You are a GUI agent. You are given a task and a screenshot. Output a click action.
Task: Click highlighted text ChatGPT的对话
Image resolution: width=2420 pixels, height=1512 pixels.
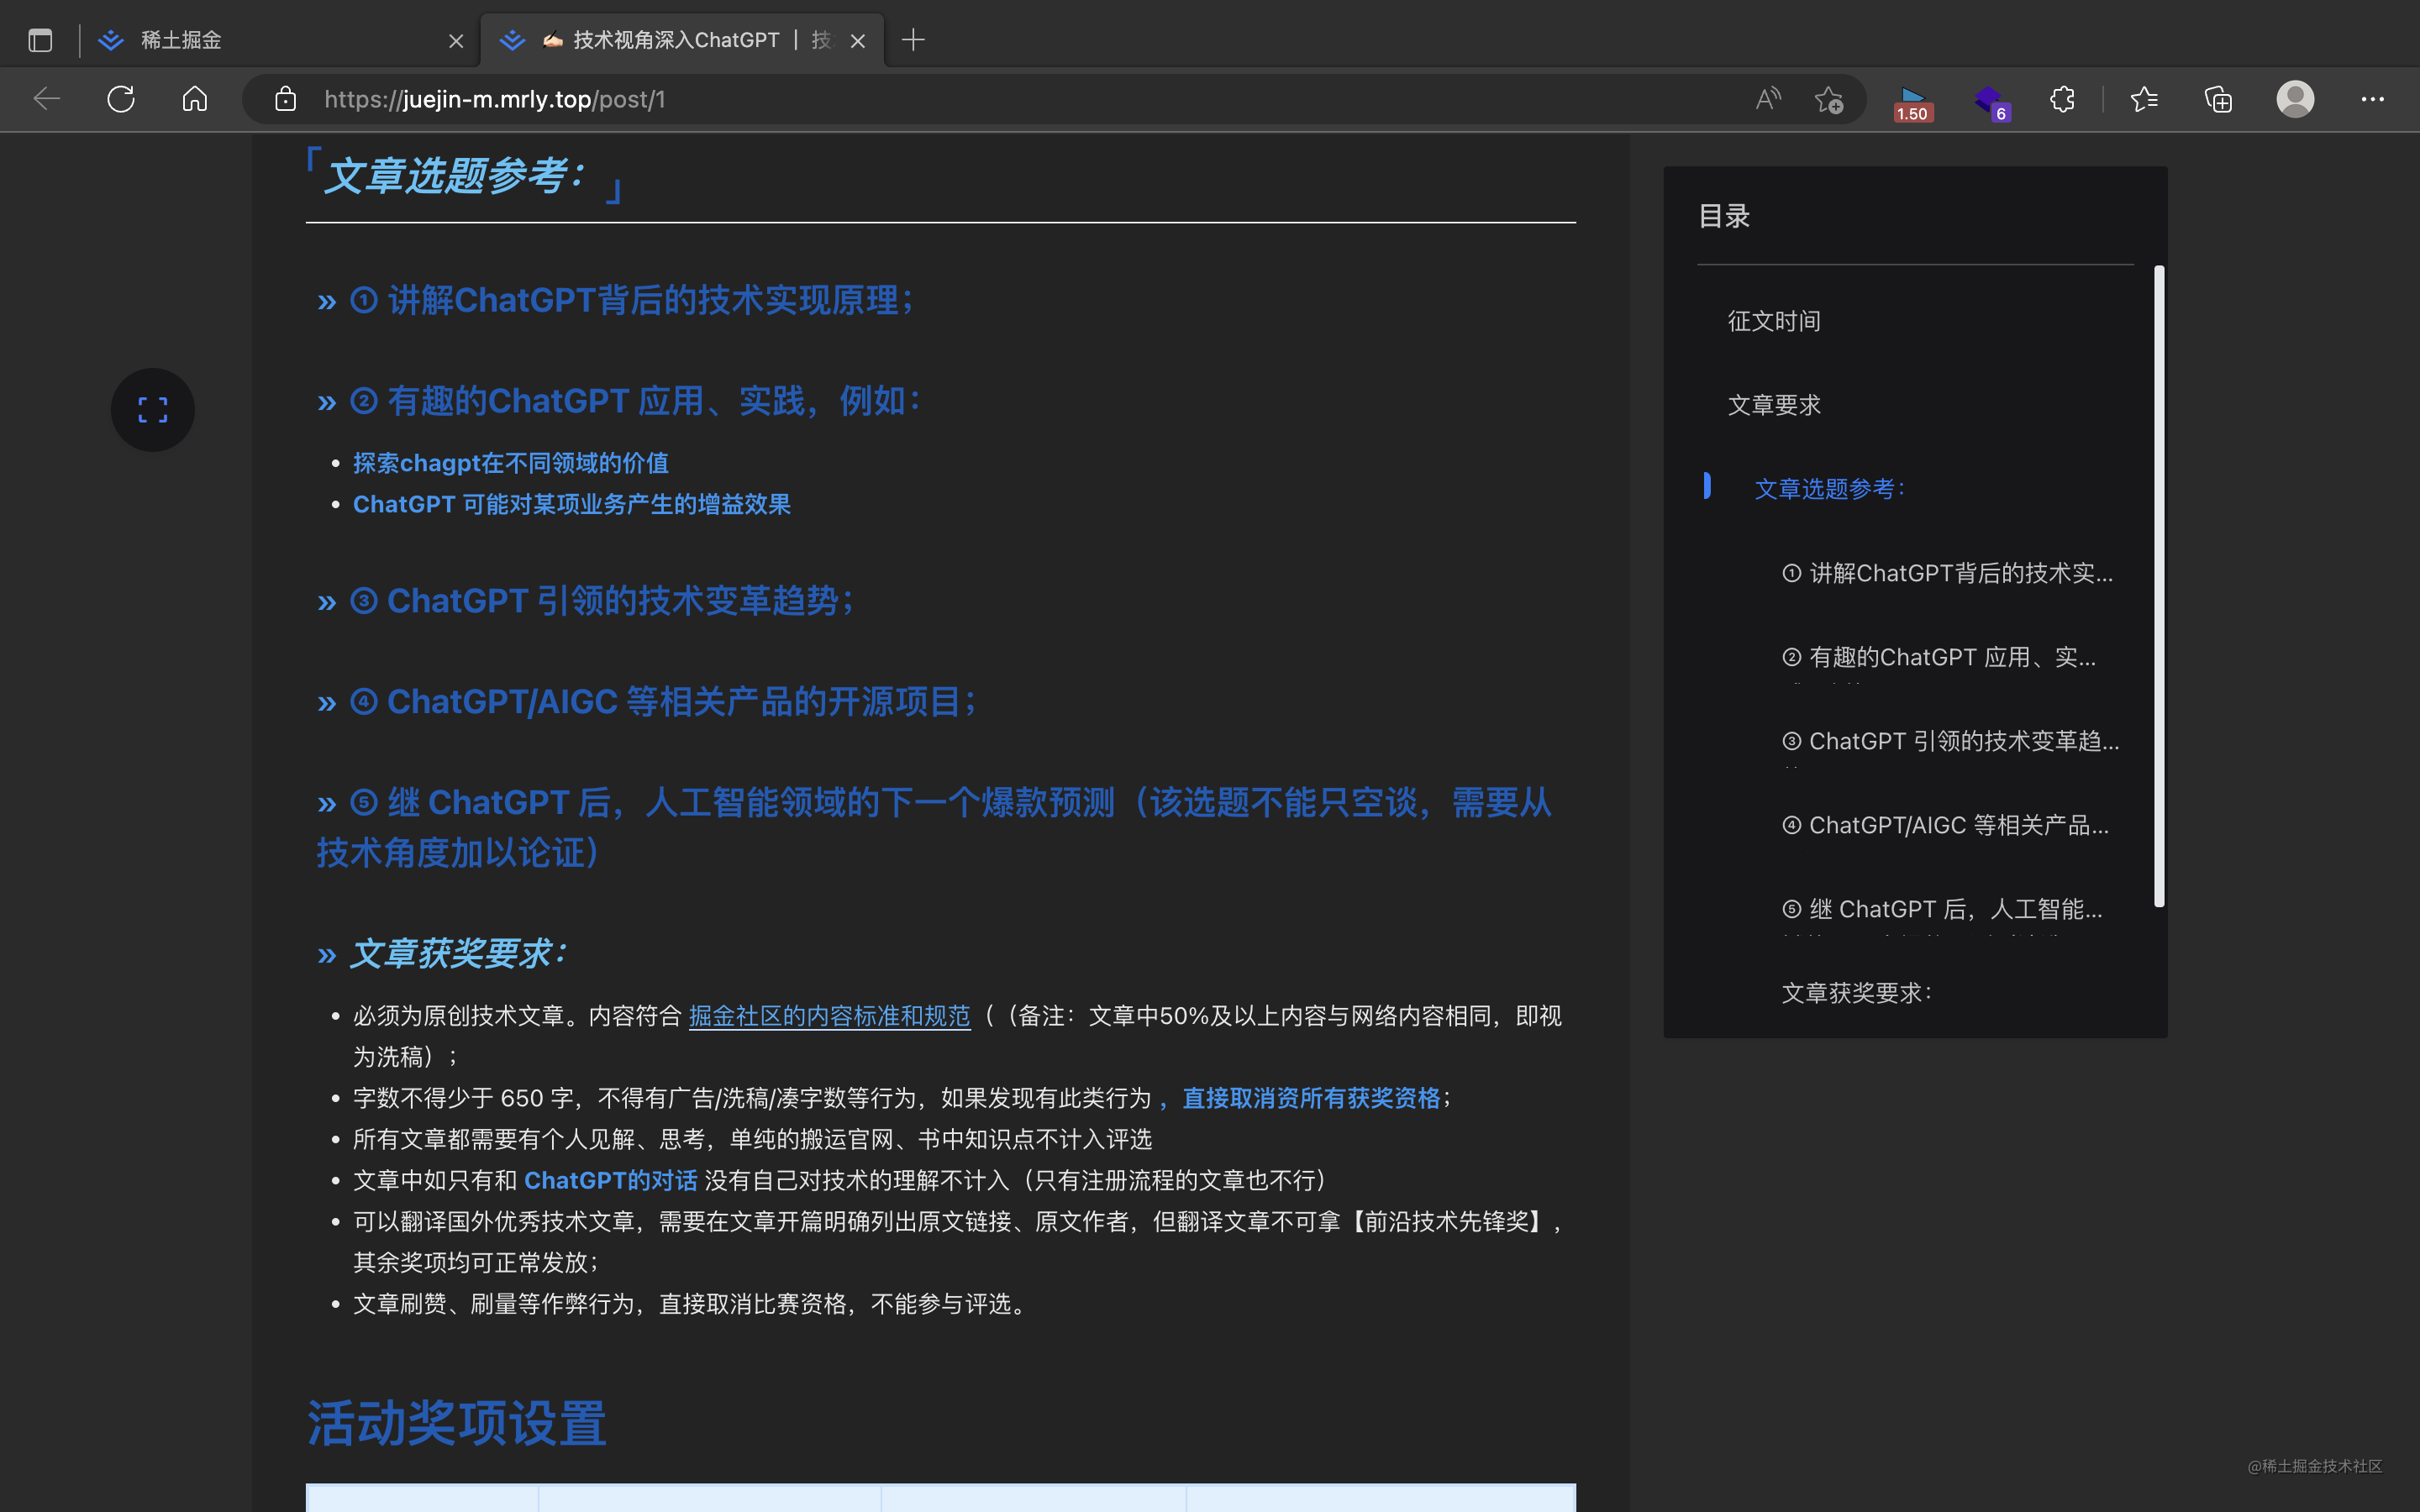point(610,1181)
